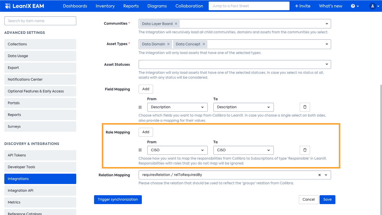
Task: Open Surveys settings
Action: (x=40, y=127)
